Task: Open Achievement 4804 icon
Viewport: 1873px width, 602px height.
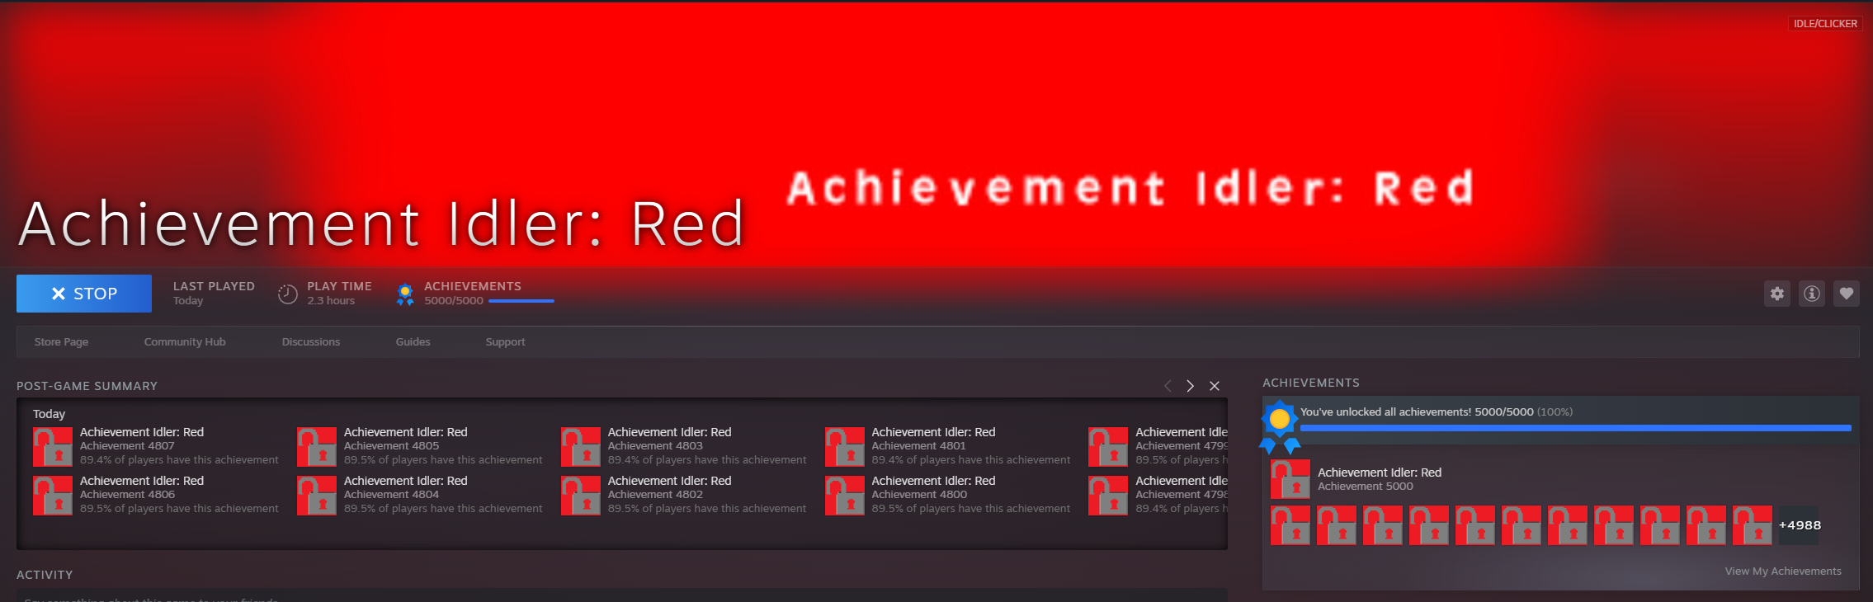Action: tap(317, 496)
